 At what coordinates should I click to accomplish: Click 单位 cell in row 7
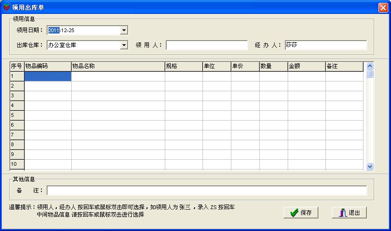tap(217, 135)
